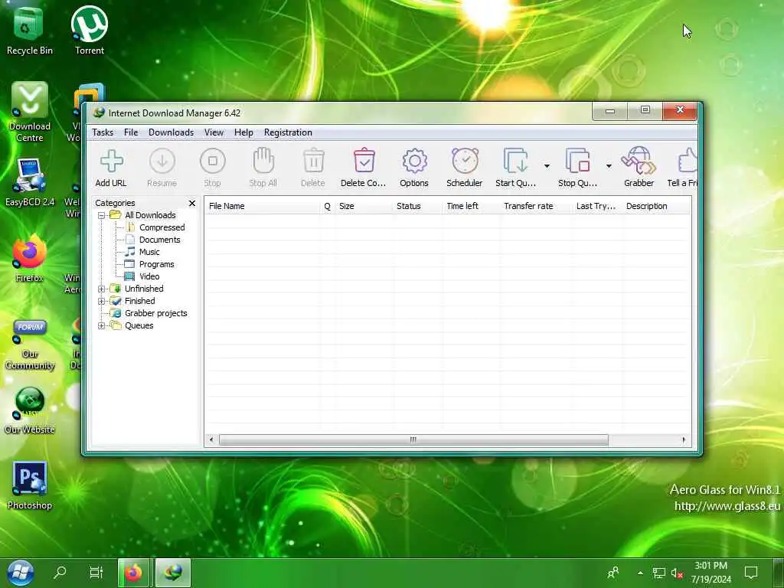Click the taskbar clock showing 3:01 PM
Screen dimensions: 784x588
tap(711, 573)
